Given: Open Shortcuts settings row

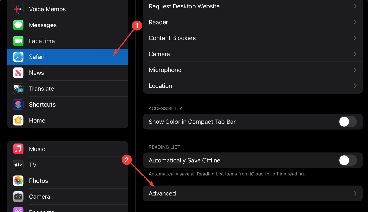Looking at the screenshot, I should 68,105.
